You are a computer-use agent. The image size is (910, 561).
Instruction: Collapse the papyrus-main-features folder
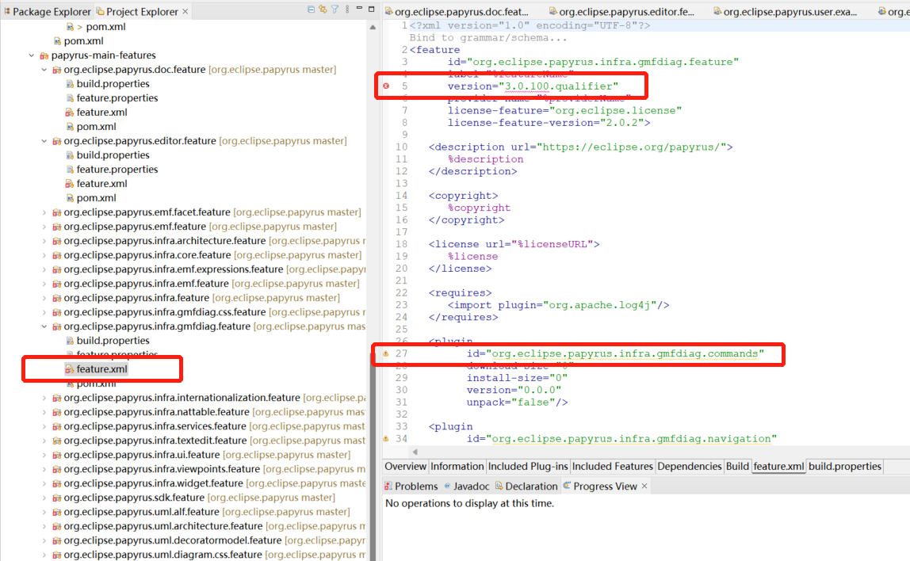tap(32, 55)
